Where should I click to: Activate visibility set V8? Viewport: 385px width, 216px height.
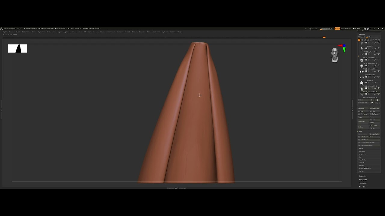(379, 40)
